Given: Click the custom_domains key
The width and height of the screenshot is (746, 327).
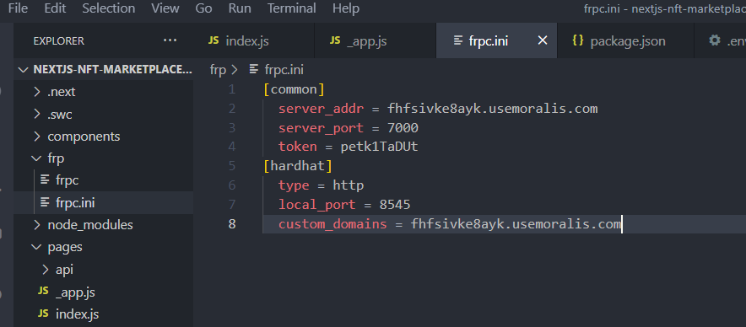Looking at the screenshot, I should click(332, 224).
